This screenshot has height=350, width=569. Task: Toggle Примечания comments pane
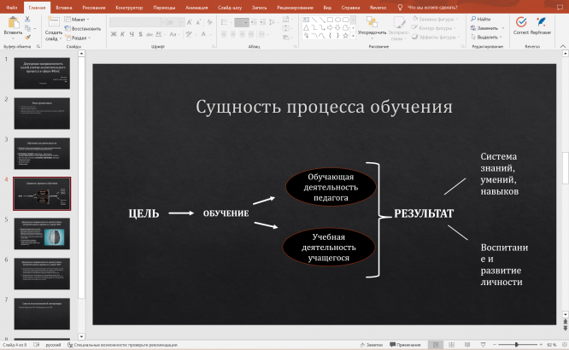point(405,345)
